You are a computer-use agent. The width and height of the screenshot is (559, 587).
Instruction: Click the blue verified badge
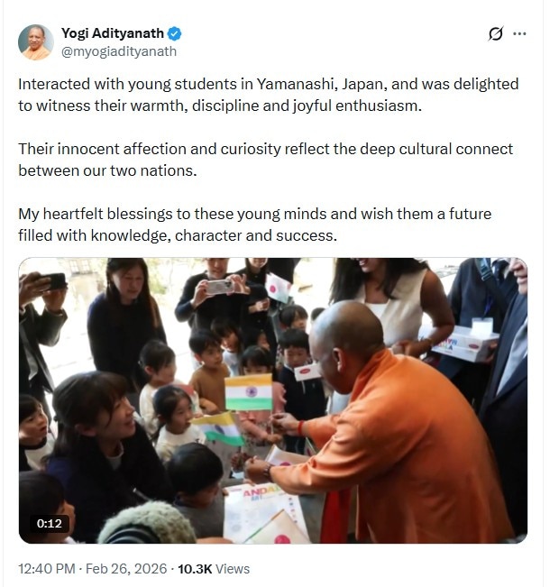coord(174,33)
